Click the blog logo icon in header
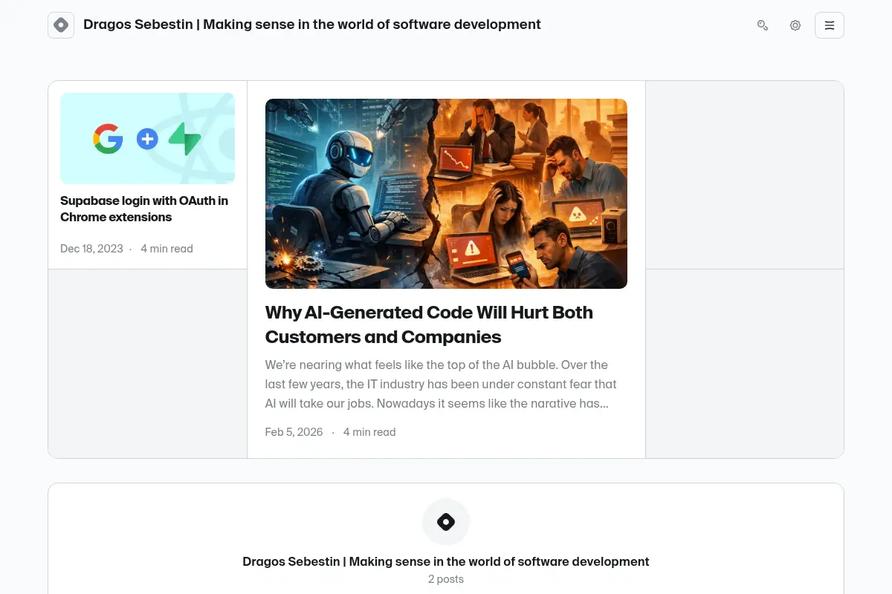 pos(61,25)
